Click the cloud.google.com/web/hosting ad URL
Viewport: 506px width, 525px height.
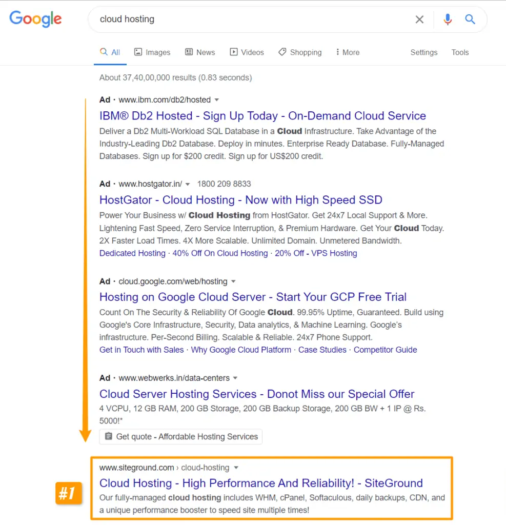click(173, 281)
